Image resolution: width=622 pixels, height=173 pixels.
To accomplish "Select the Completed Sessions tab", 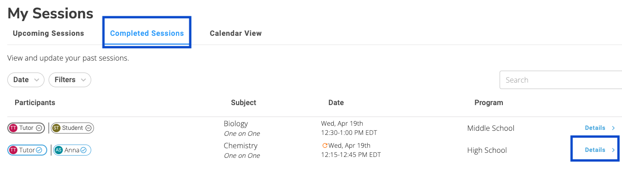I will click(147, 33).
